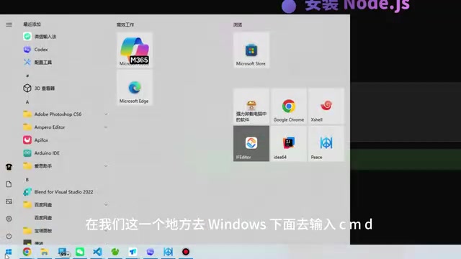Open the 百度网盘 app entry below the 百度网盘 folder
Screen dimensions: 461x259
click(x=66, y=217)
